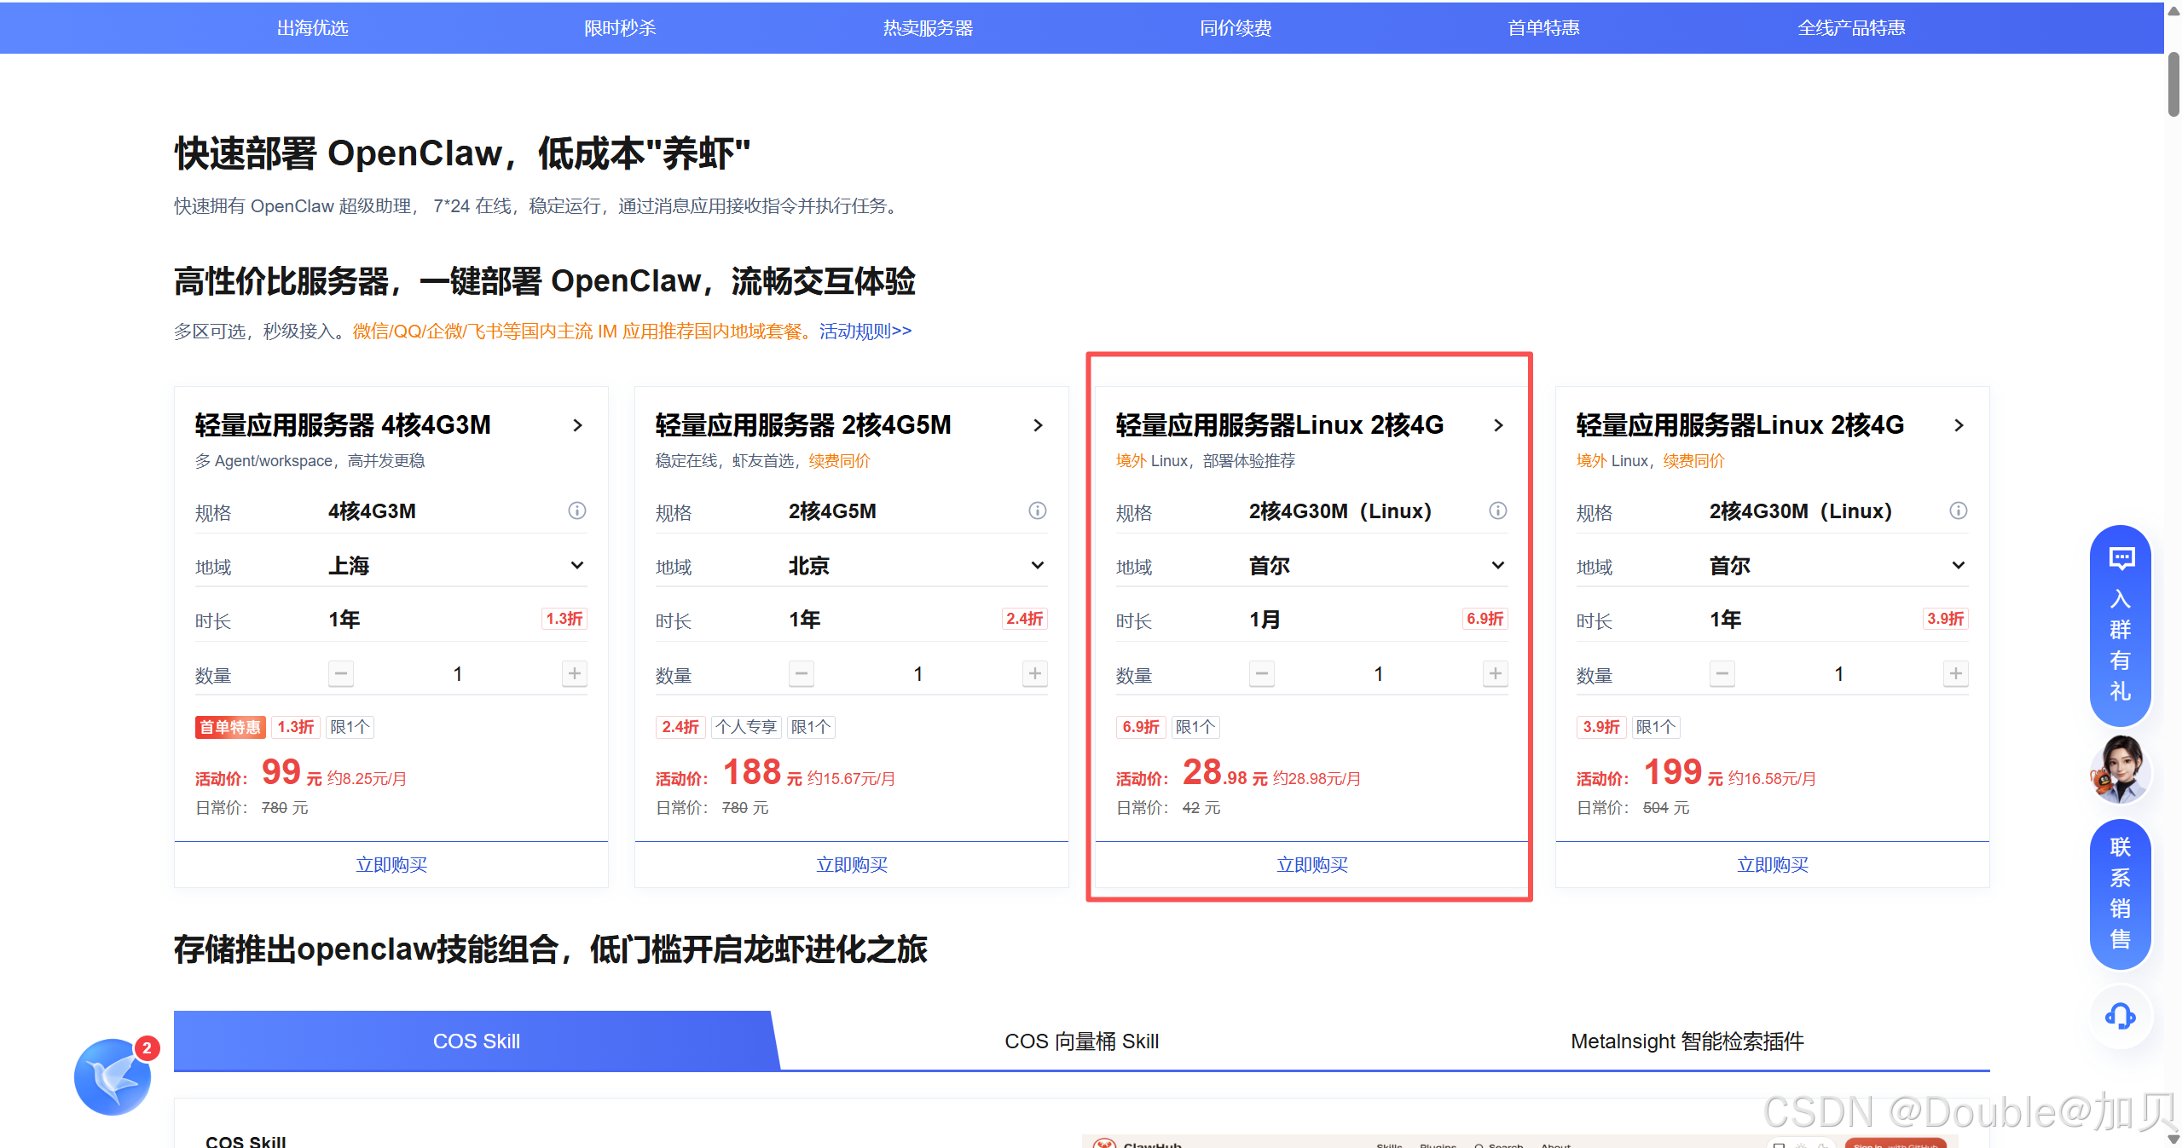Click the 轻量应用服务器 2核4G5M title
The image size is (2182, 1148).
(x=803, y=424)
